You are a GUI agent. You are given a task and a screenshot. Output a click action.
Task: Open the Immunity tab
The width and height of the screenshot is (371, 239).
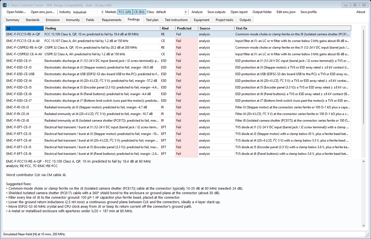point(73,20)
